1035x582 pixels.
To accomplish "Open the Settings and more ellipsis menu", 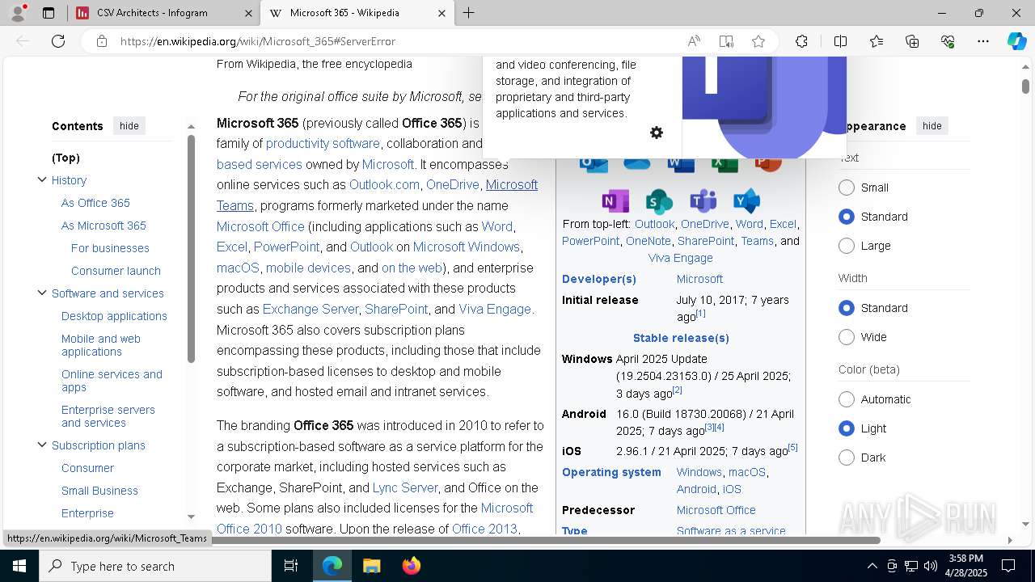I will pos(983,41).
